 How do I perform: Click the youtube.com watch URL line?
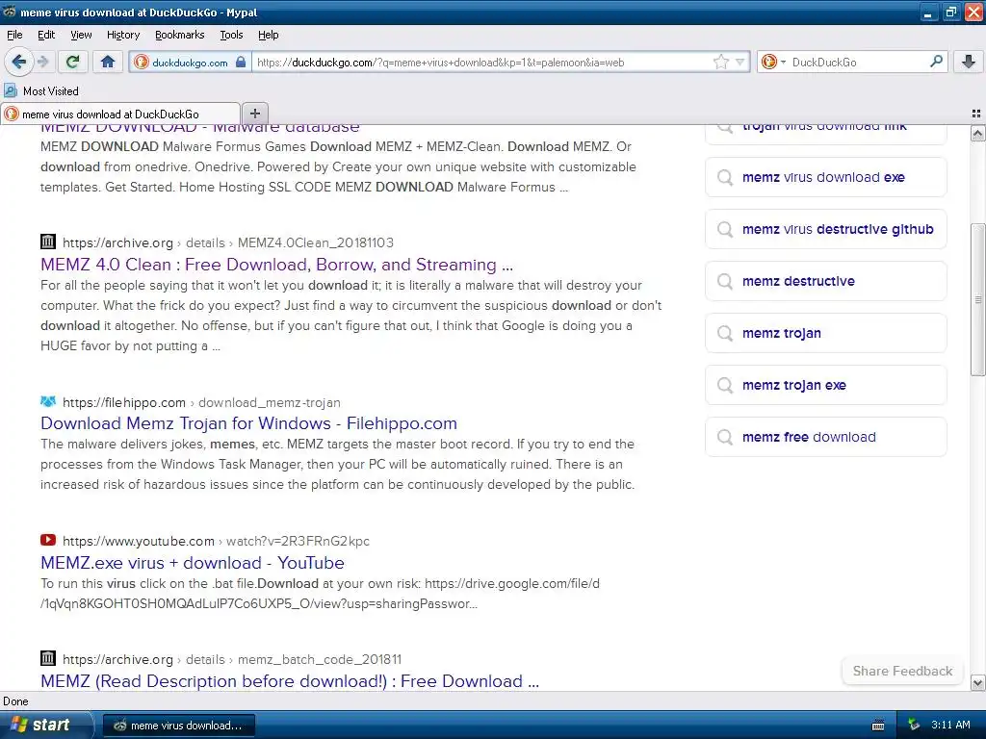point(216,541)
